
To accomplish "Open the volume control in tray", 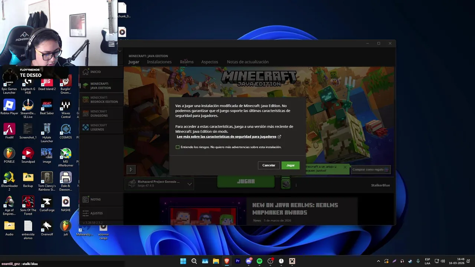I will pyautogui.click(x=443, y=261).
